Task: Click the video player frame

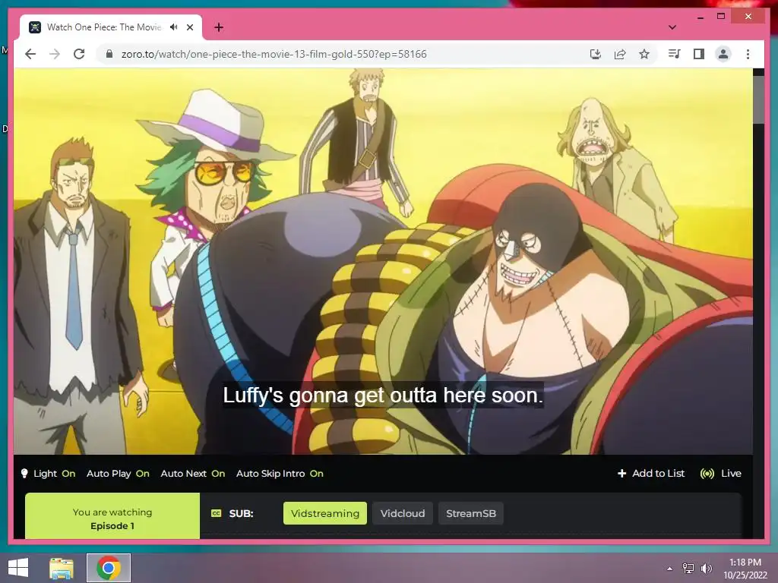Action: (x=383, y=261)
